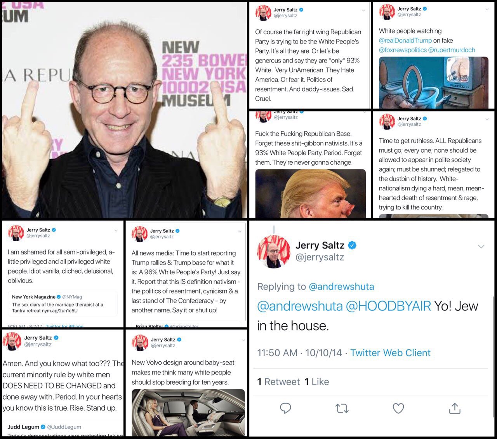497x439 pixels.
Task: Click the reply speech bubble icon
Action: pyautogui.click(x=285, y=408)
